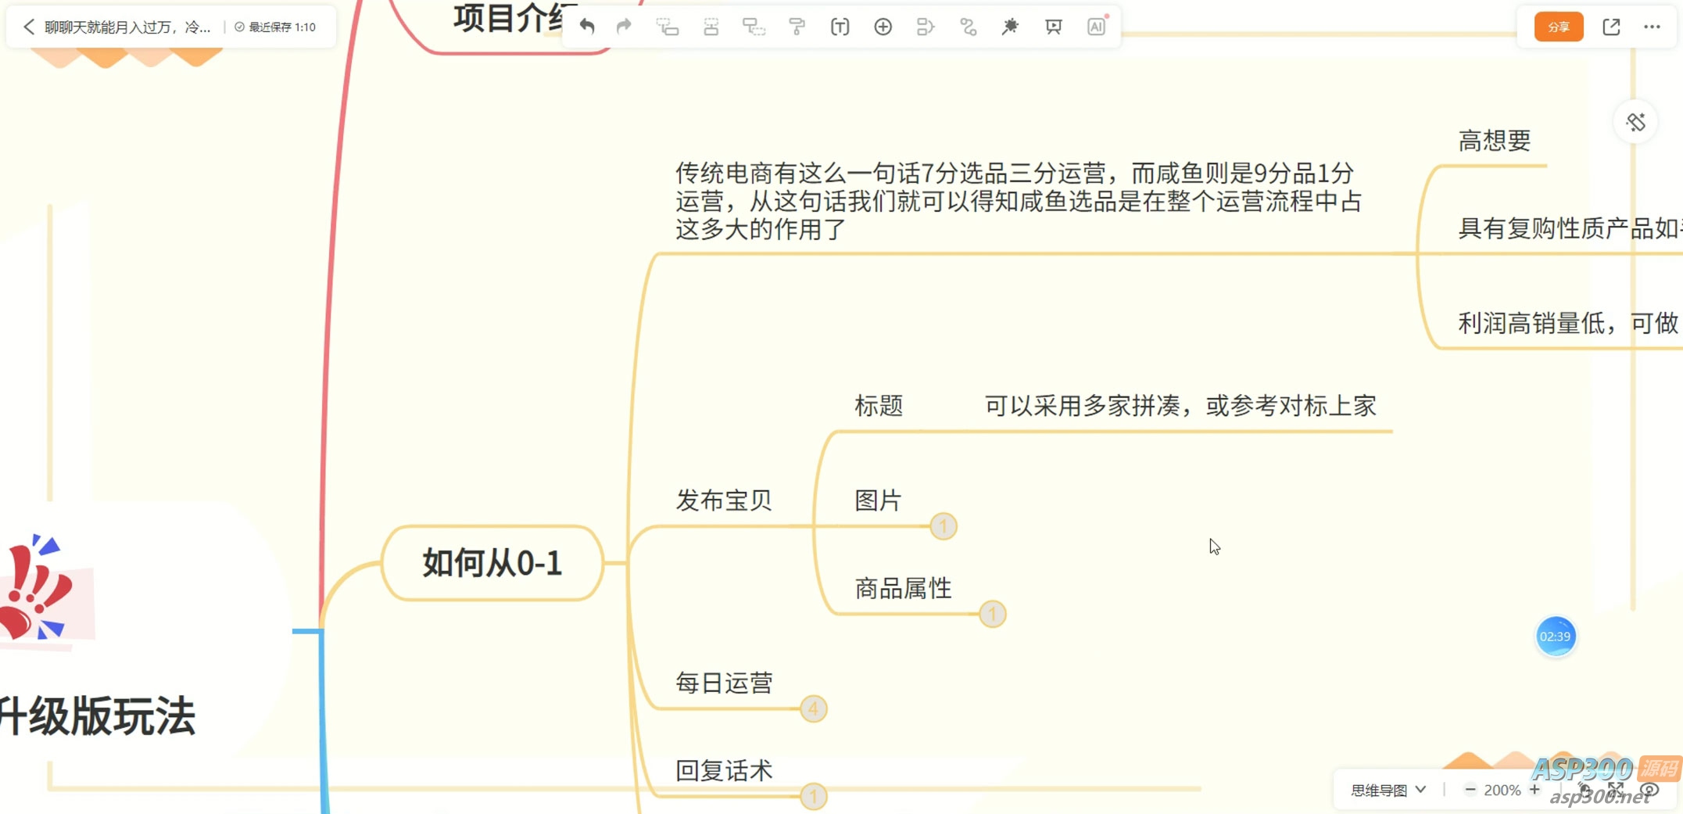Toggle fullscreen with the expand arrows icon

click(x=1616, y=790)
